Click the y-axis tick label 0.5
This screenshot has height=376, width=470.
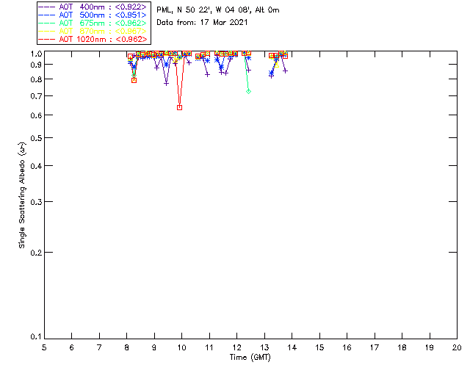pyautogui.click(x=36, y=138)
